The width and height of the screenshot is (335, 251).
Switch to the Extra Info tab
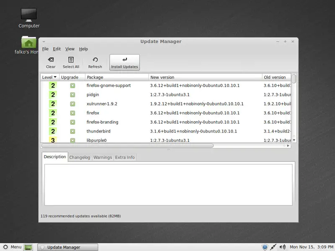(x=125, y=158)
